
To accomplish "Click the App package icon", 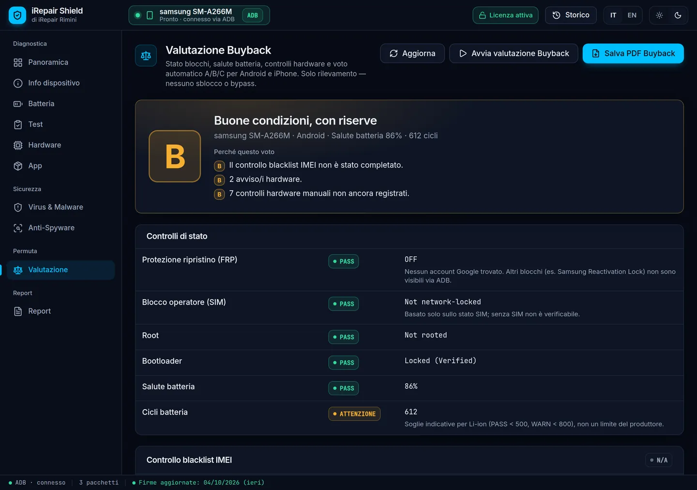I will [18, 166].
